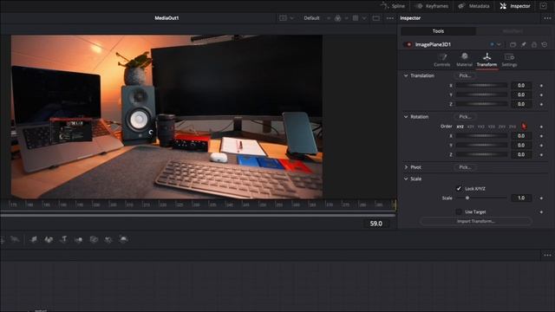Lock the ImagePlane3D1 tool controls
Viewport: 555px width, 312px height.
click(534, 44)
